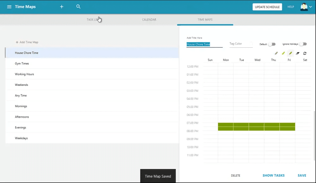Open search with the magnifier icon
The width and height of the screenshot is (316, 183).
78,7
